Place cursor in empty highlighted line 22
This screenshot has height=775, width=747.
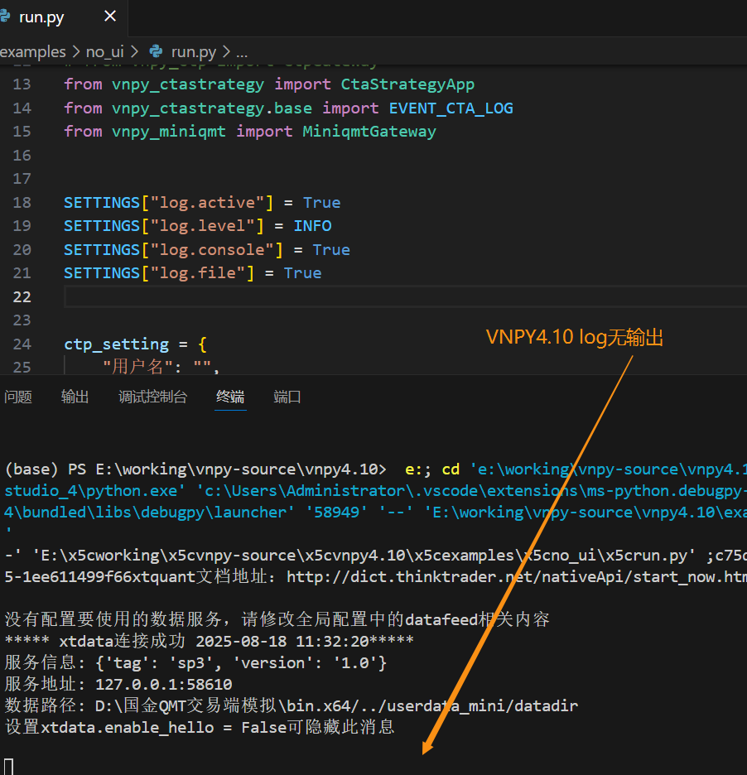click(406, 297)
